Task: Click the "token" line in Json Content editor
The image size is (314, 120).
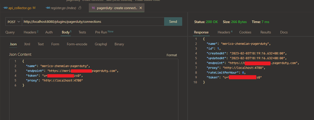Action: tap(54, 76)
